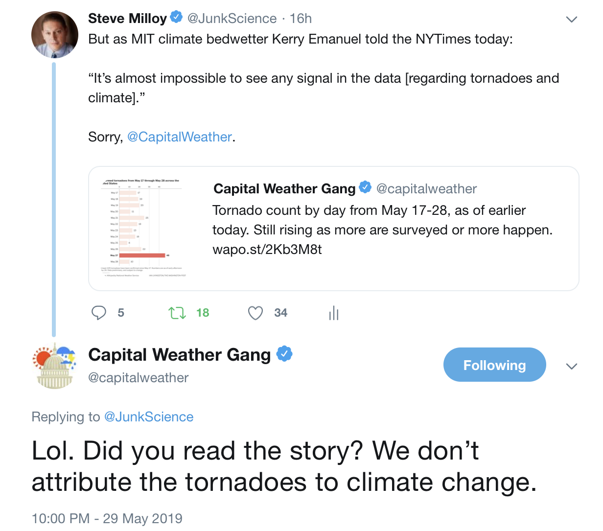603x531 pixels.
Task: Open the reply icon with 5 replies
Action: coord(99,313)
